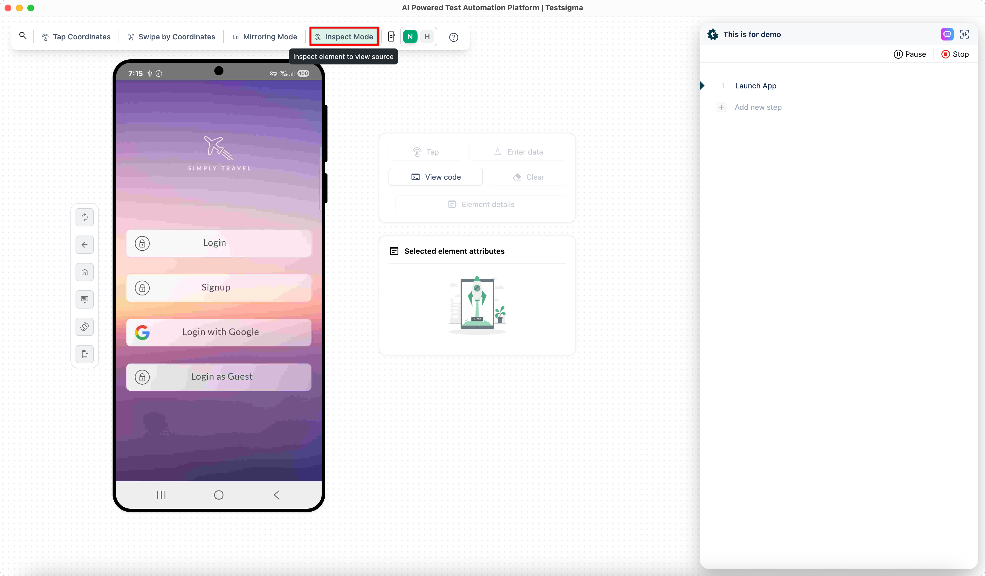This screenshot has height=576, width=985.
Task: Collapse recorder panel via shrink icon
Action: coord(964,35)
